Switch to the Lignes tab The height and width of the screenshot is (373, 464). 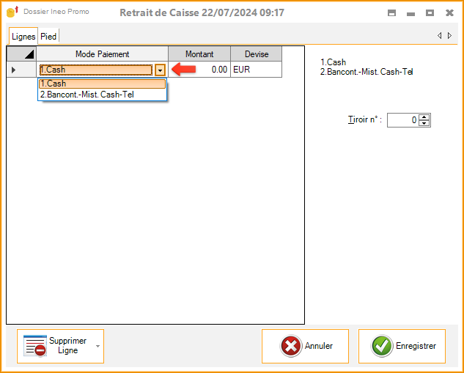click(23, 37)
